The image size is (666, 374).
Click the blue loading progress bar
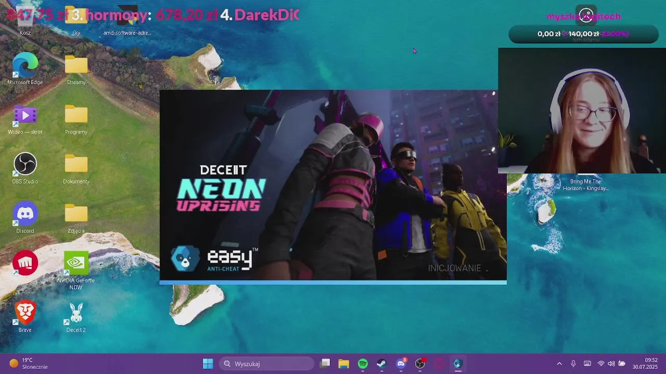point(333,283)
